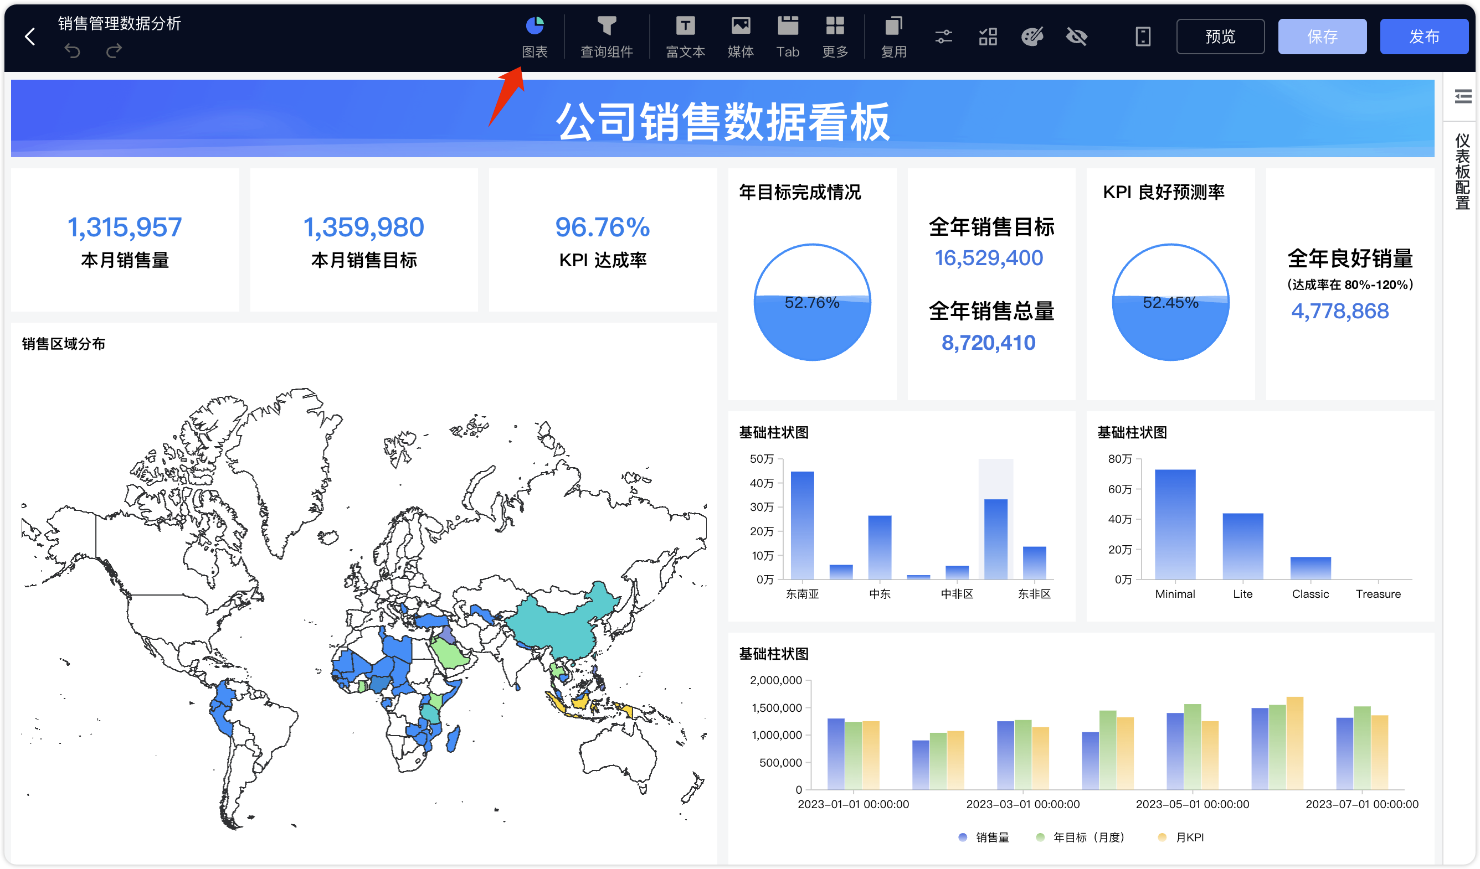Click the 中东 bar in chart
Viewport: 1480px width, 869px height.
click(880, 547)
